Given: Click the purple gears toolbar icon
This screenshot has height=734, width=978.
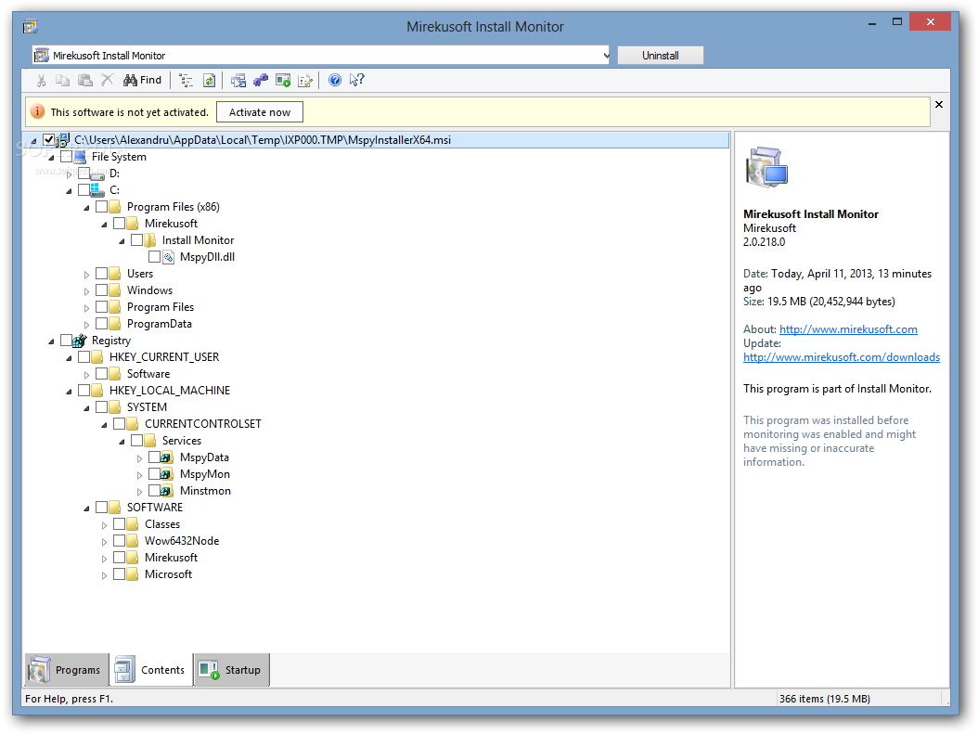Looking at the screenshot, I should [261, 81].
